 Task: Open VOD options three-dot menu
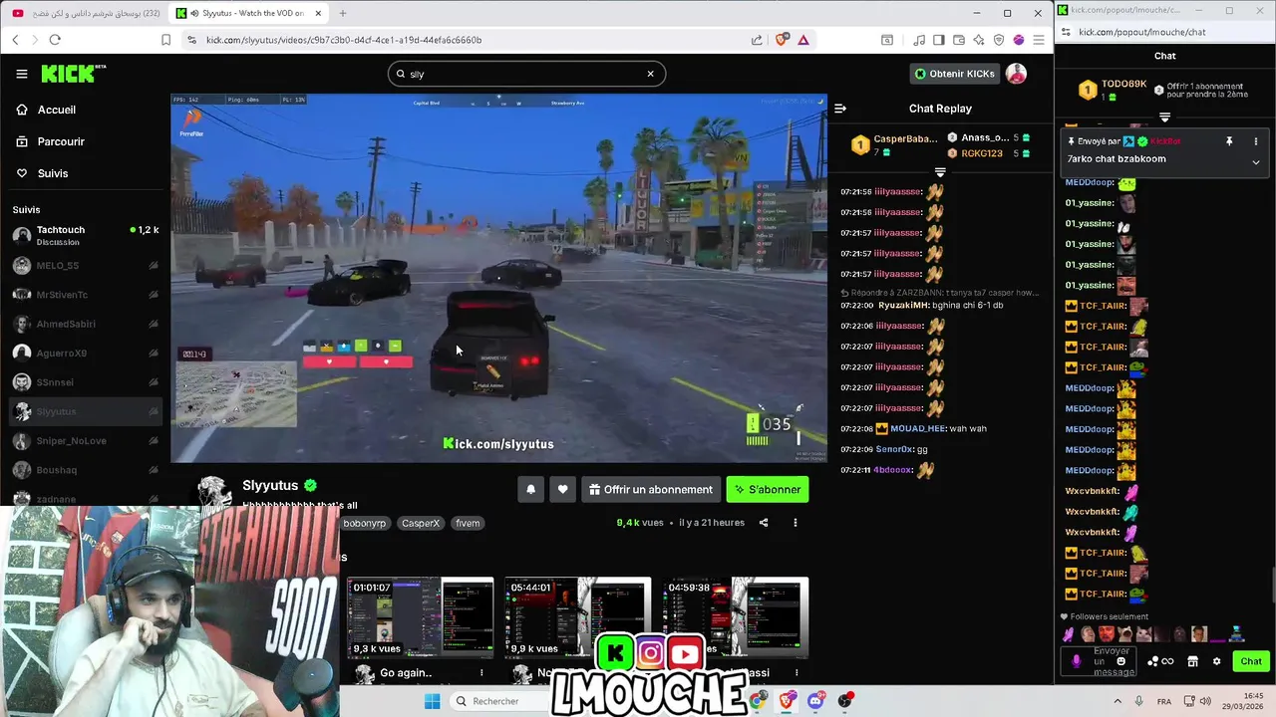(x=795, y=523)
